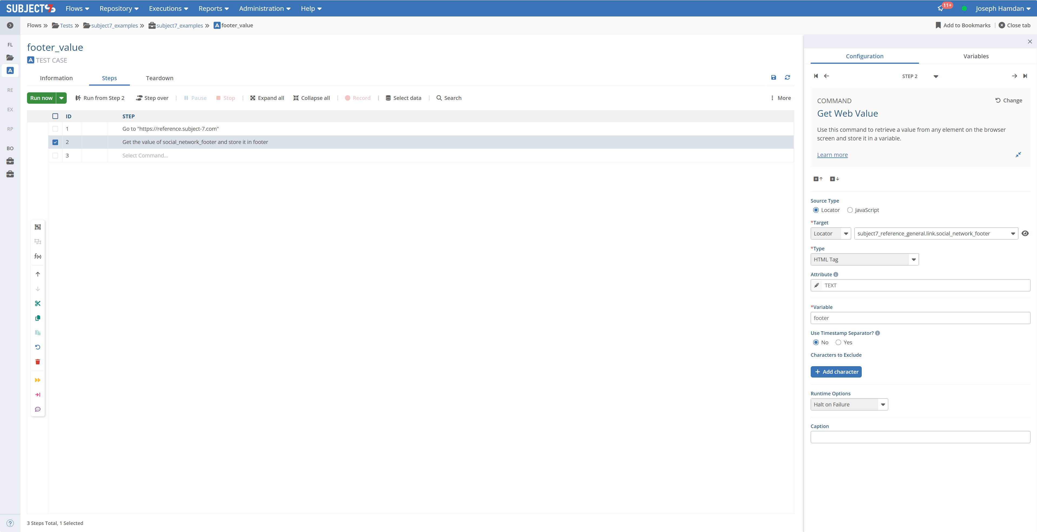Viewport: 1037px width, 532px height.
Task: Click the undo icon in the vertical toolbar
Action: click(x=38, y=347)
